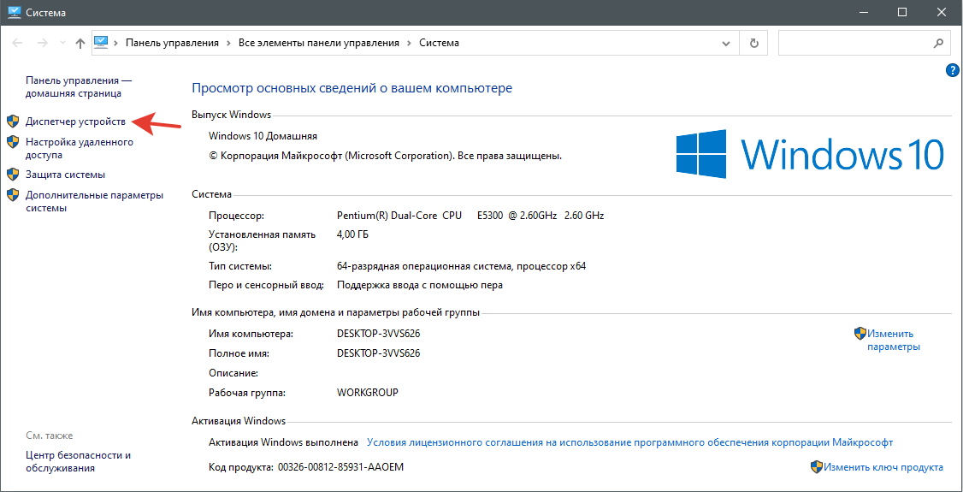Open Настройка удаленного доступа

point(80,149)
